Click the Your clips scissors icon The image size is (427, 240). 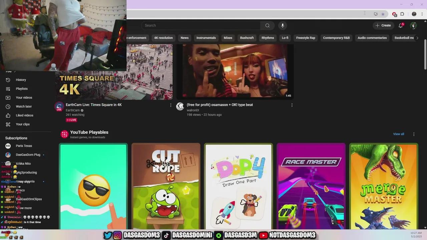click(8, 124)
